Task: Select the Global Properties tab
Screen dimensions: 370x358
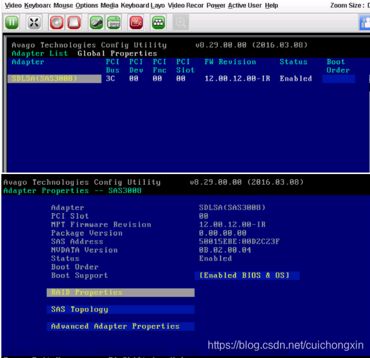Action: 117,53
